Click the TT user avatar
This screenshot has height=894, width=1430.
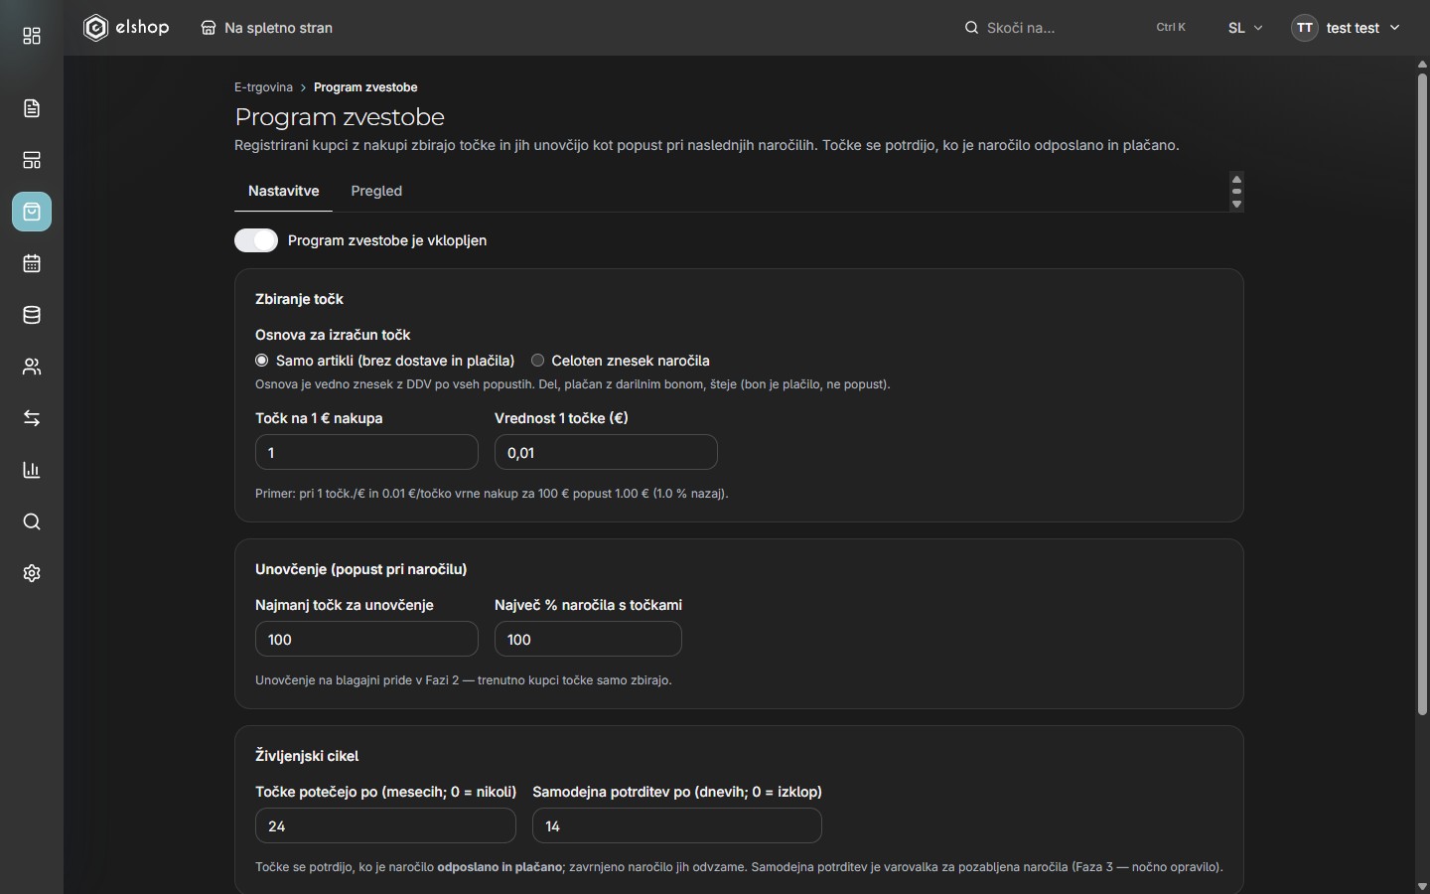(x=1305, y=28)
